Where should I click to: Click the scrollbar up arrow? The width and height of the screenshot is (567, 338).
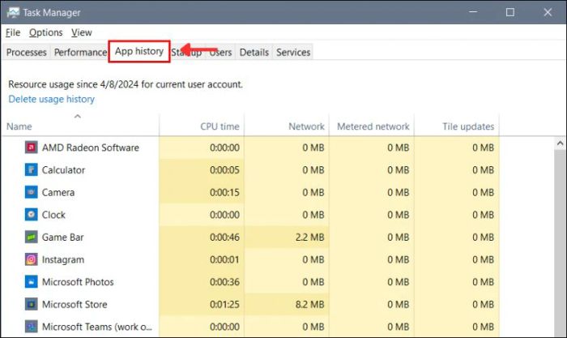pos(561,143)
